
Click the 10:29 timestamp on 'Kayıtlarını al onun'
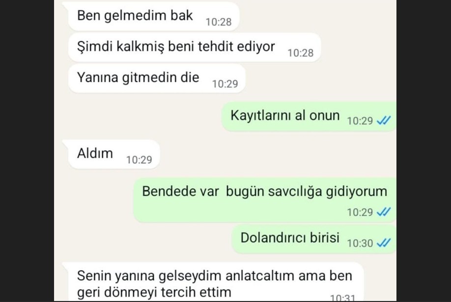(360, 121)
